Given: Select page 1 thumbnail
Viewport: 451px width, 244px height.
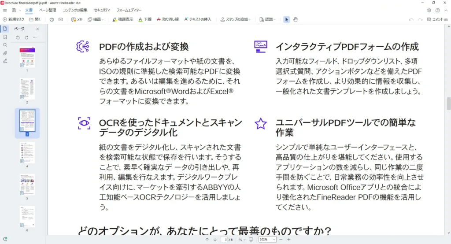Looking at the screenshot, I should click(x=27, y=58).
